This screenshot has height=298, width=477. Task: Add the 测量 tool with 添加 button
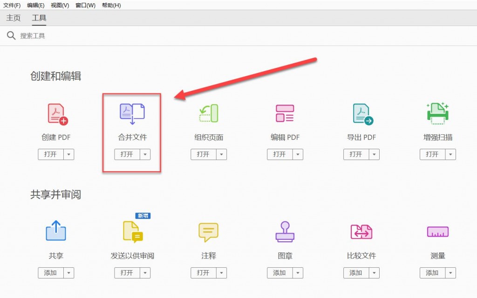[x=433, y=273]
